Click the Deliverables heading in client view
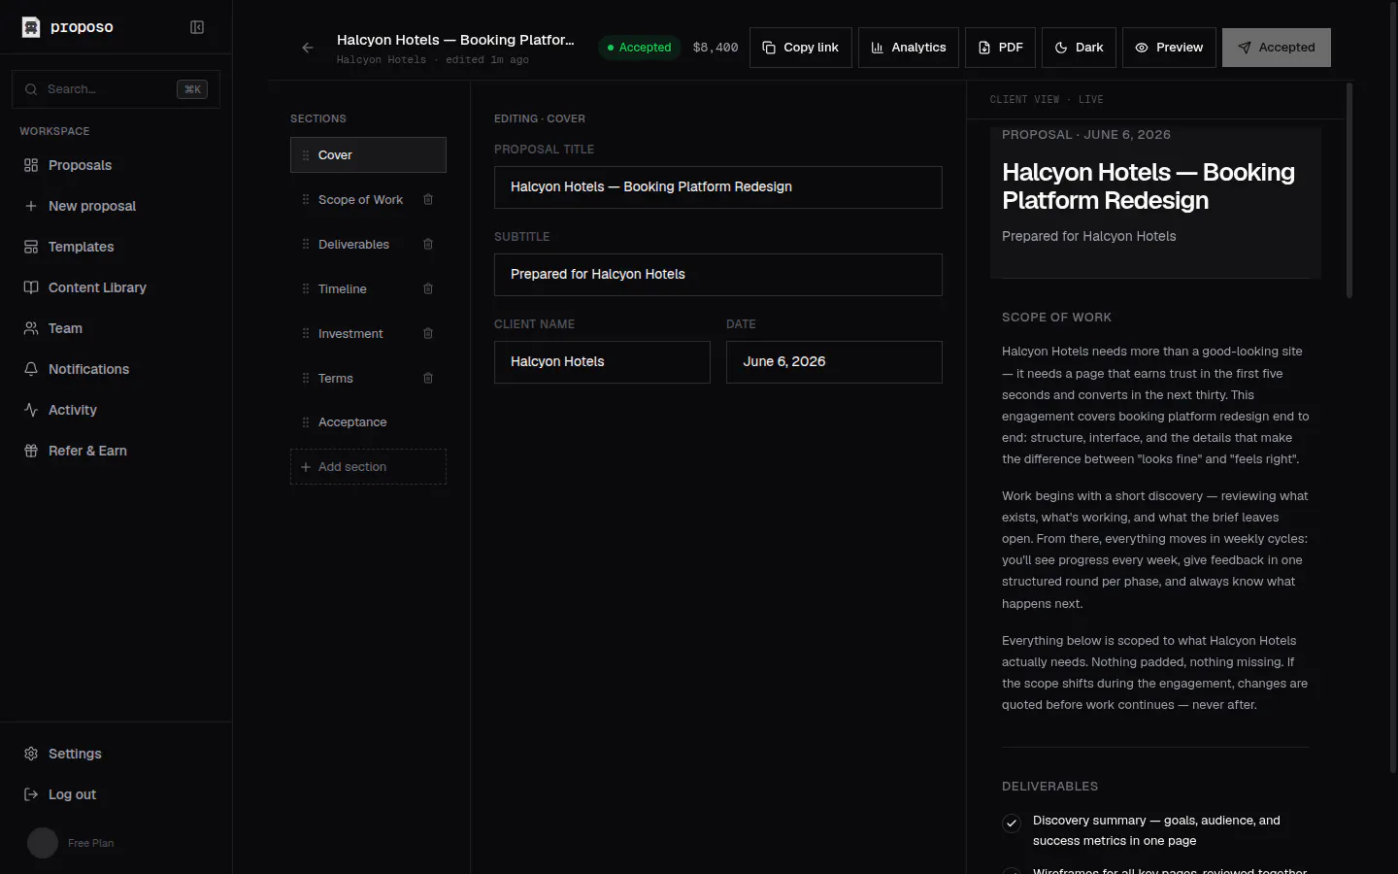This screenshot has height=874, width=1398. [x=1049, y=787]
